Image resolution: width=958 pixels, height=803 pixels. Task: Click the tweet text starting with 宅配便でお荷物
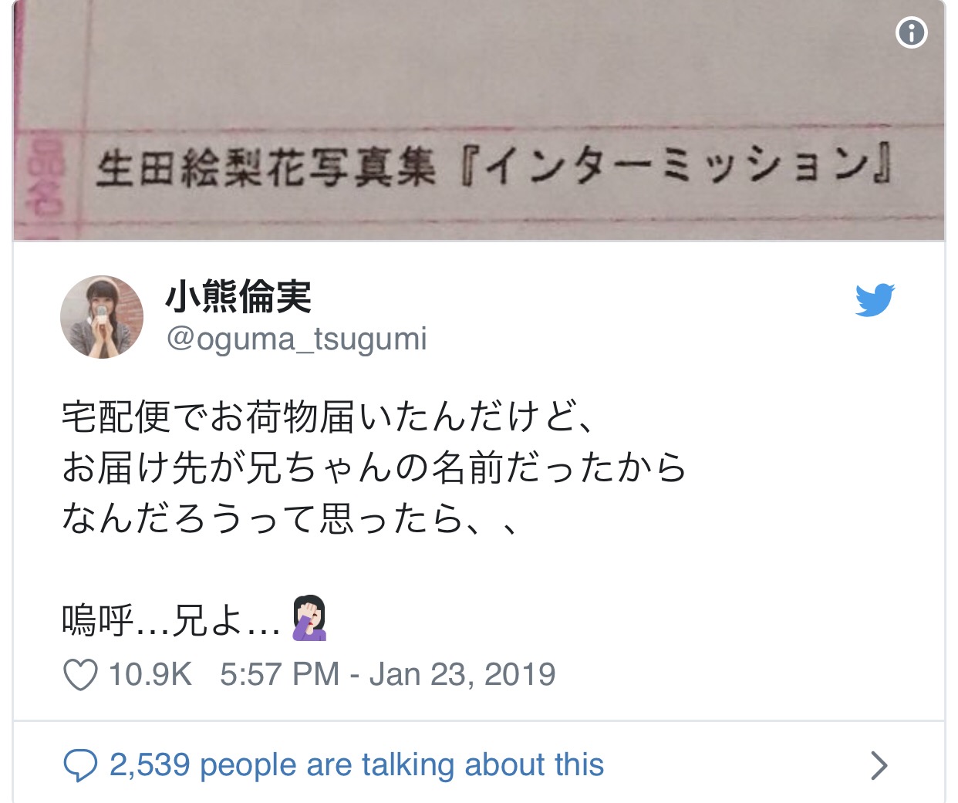(328, 417)
